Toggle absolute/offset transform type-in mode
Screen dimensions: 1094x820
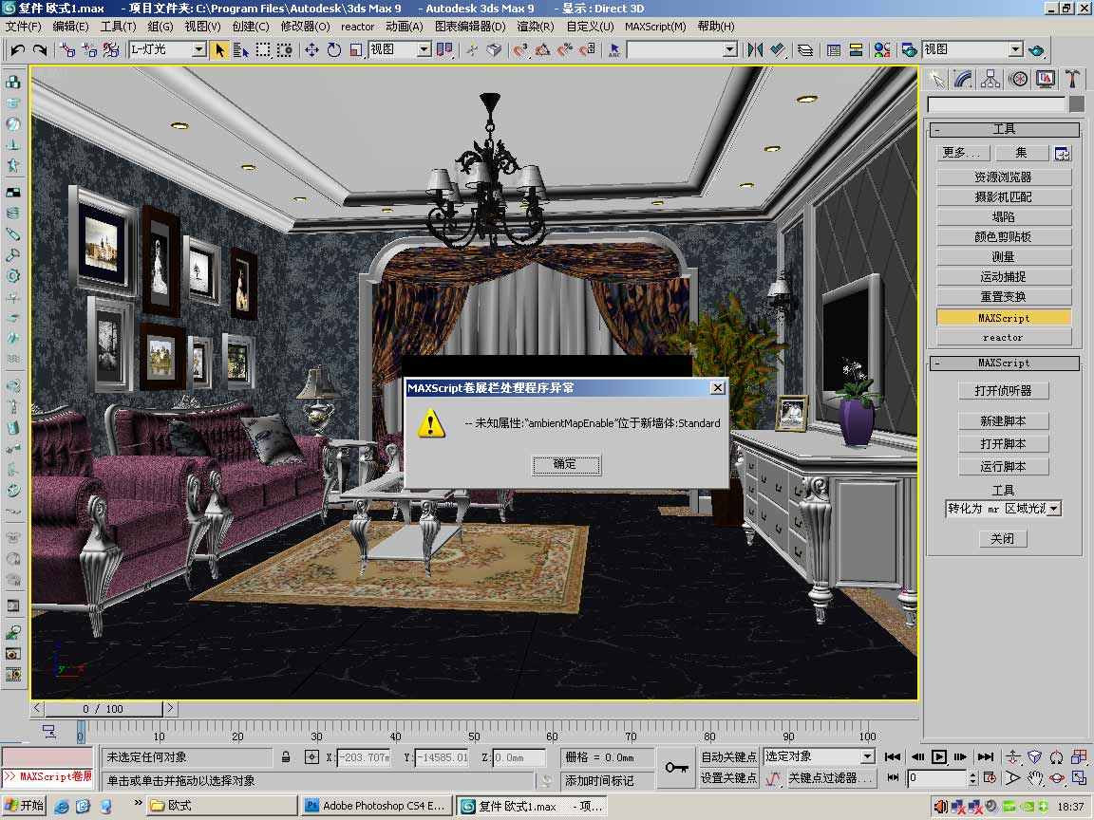coord(311,757)
